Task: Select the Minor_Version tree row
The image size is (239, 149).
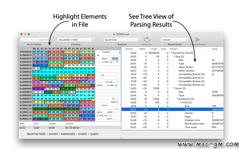Action: pos(173,70)
